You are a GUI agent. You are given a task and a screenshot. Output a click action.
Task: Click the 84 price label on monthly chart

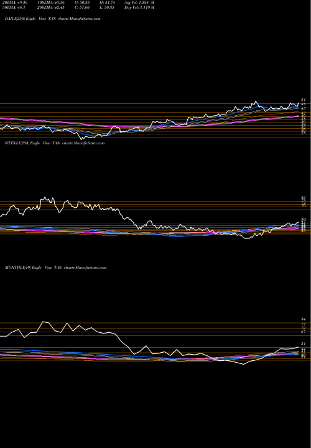[304, 319]
